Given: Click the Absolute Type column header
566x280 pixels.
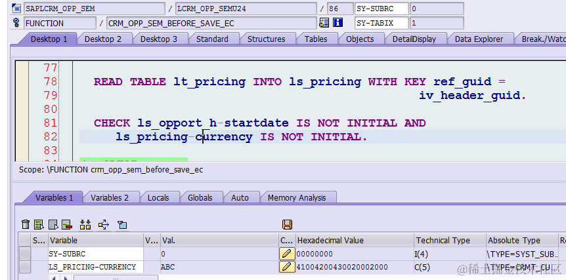Looking at the screenshot, I should (522, 241).
